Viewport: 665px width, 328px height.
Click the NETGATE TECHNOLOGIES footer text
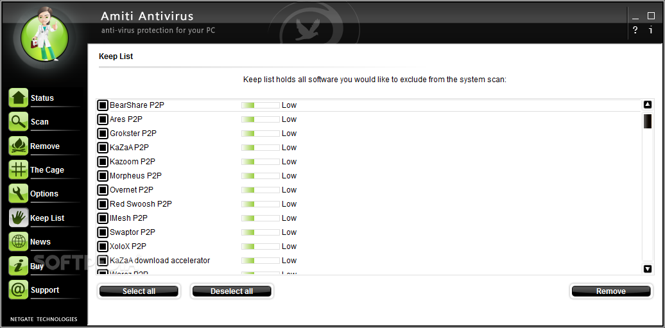pos(44,318)
